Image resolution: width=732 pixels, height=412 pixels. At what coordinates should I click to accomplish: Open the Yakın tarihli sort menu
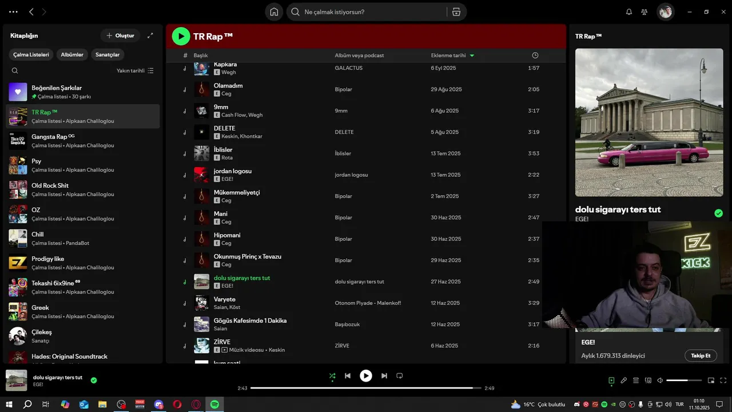[135, 71]
